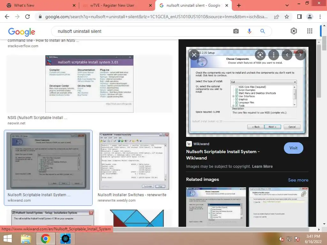Go to Google homepage logo
The height and width of the screenshot is (245, 327).
pos(21,32)
